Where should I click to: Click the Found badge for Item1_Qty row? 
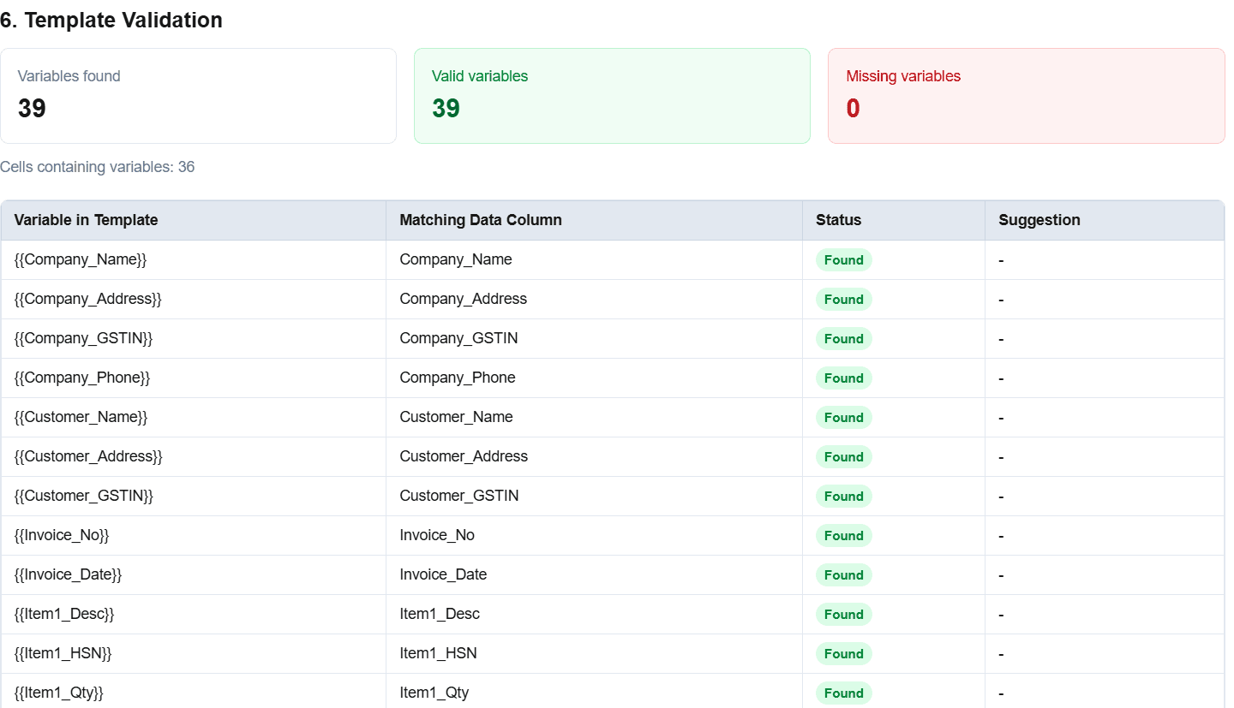point(844,693)
